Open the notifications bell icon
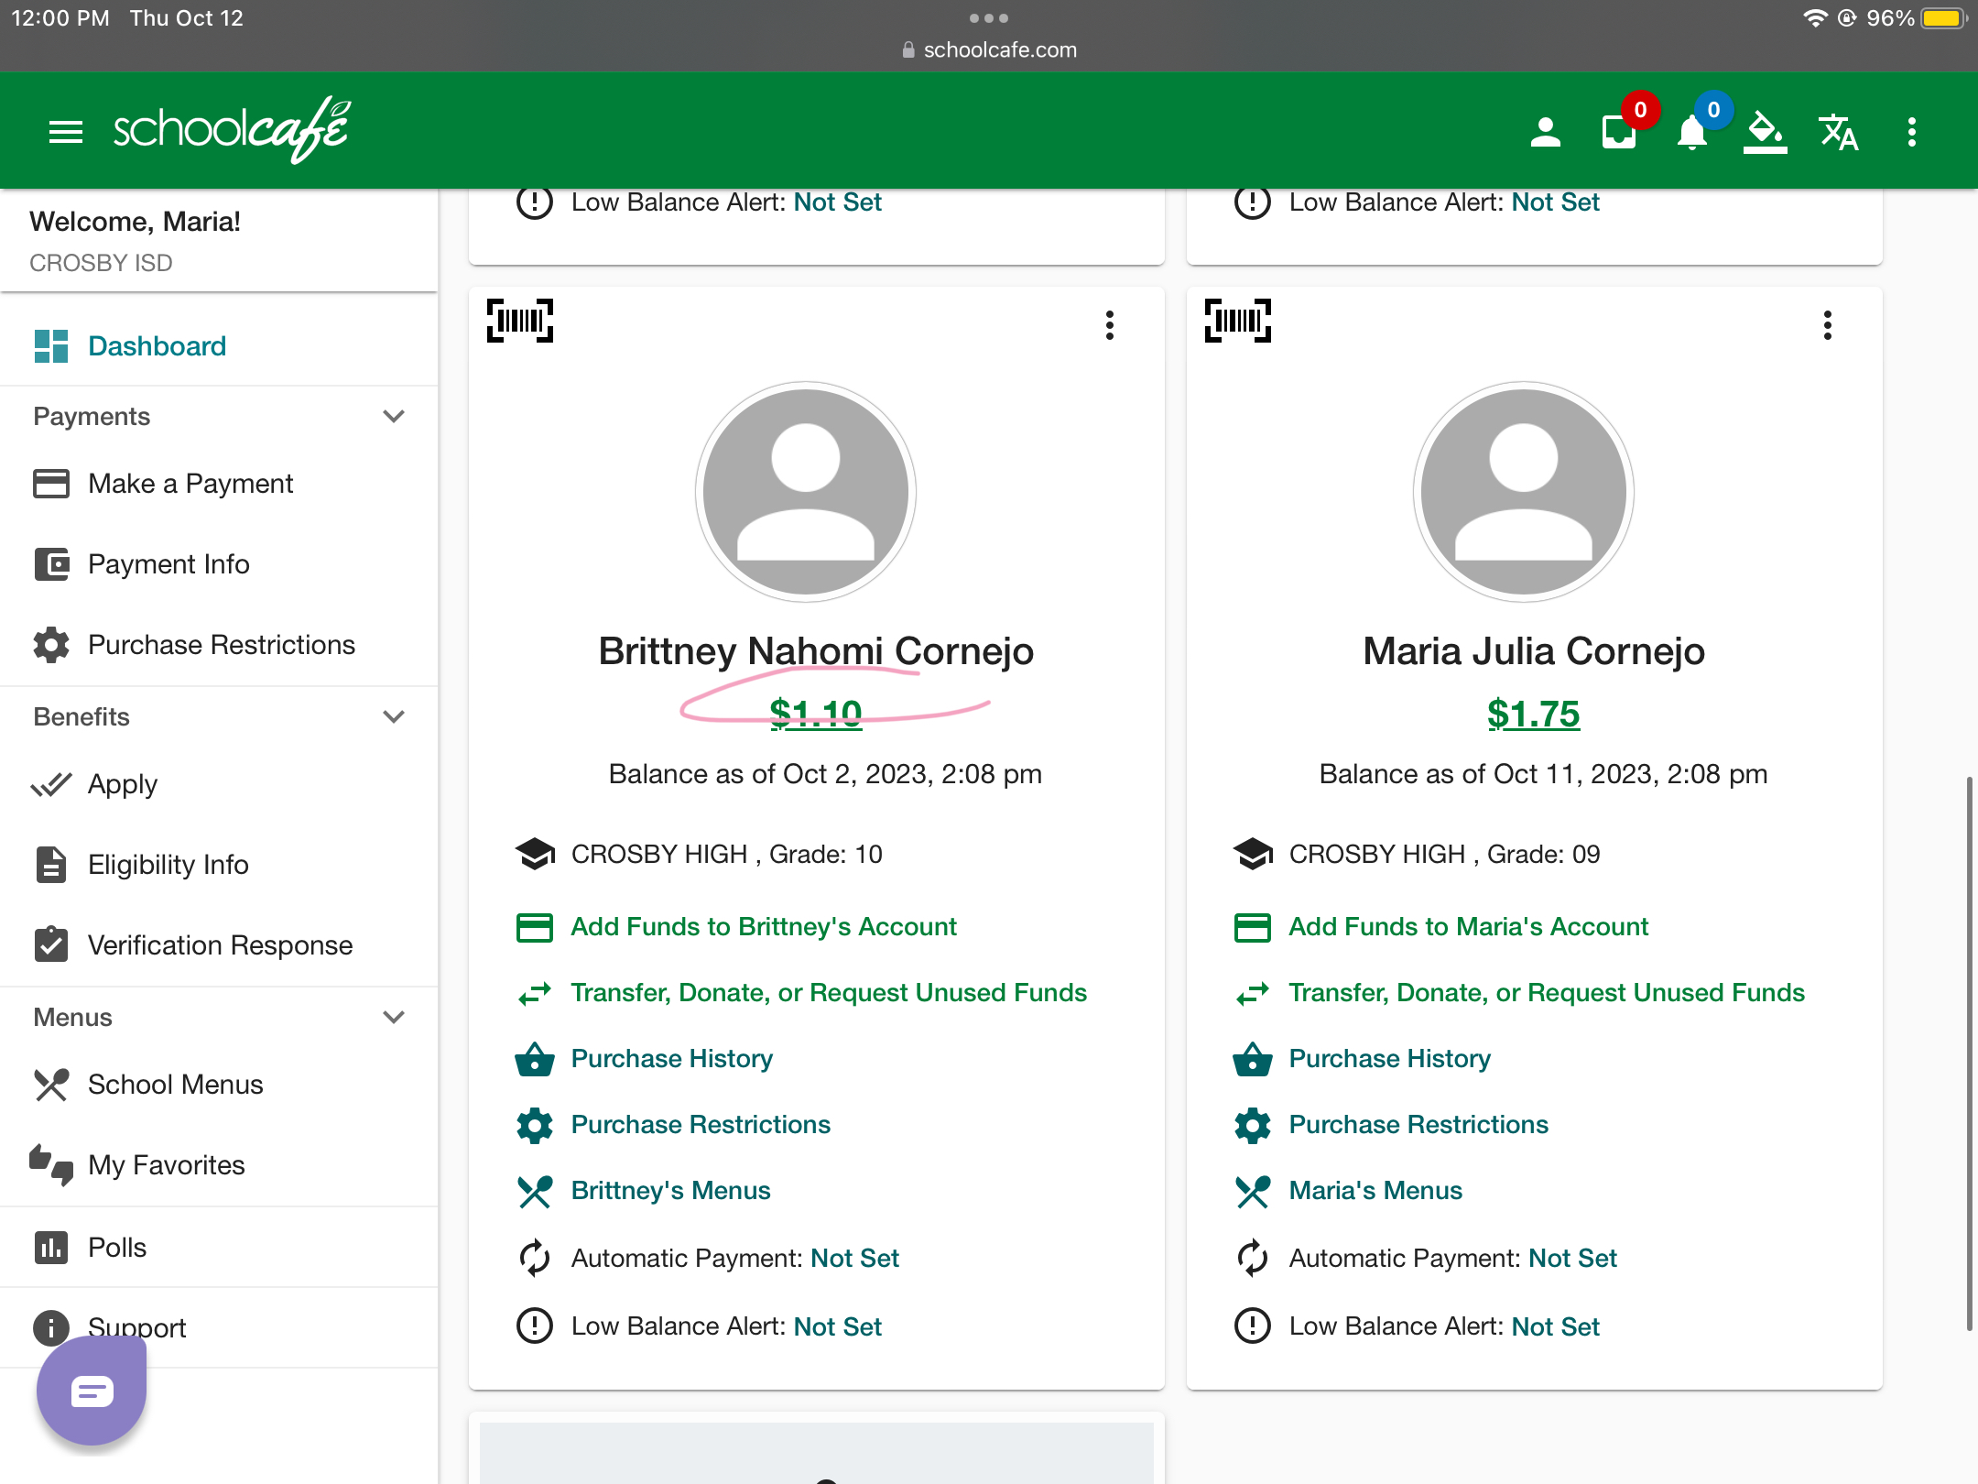Image resolution: width=1978 pixels, height=1484 pixels. 1691,132
